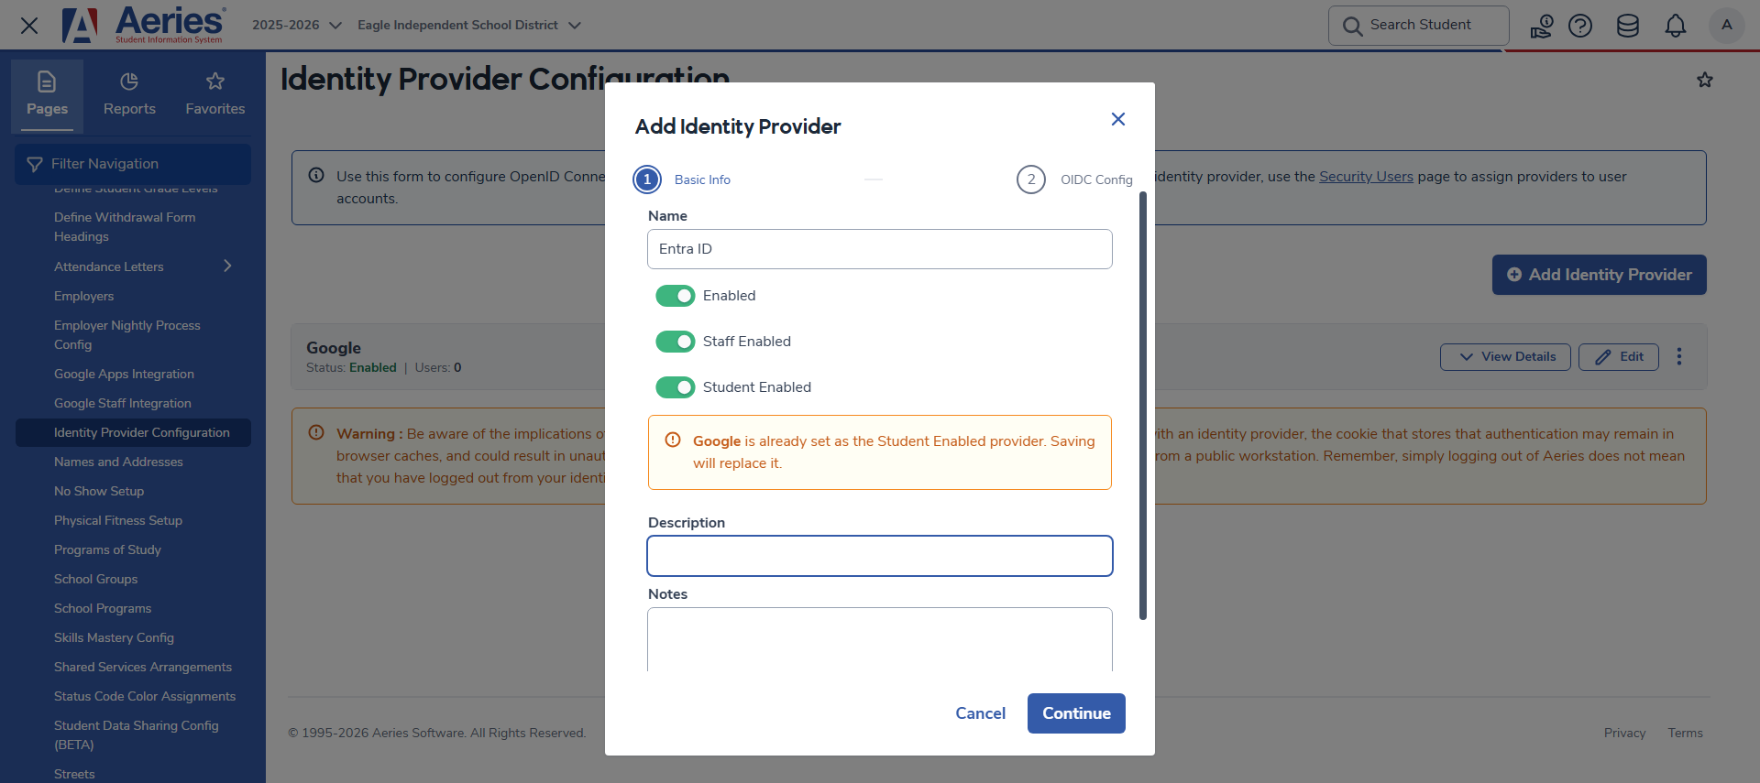1760x783 pixels.
Task: Turn off the Staff Enabled toggle
Action: pos(676,342)
